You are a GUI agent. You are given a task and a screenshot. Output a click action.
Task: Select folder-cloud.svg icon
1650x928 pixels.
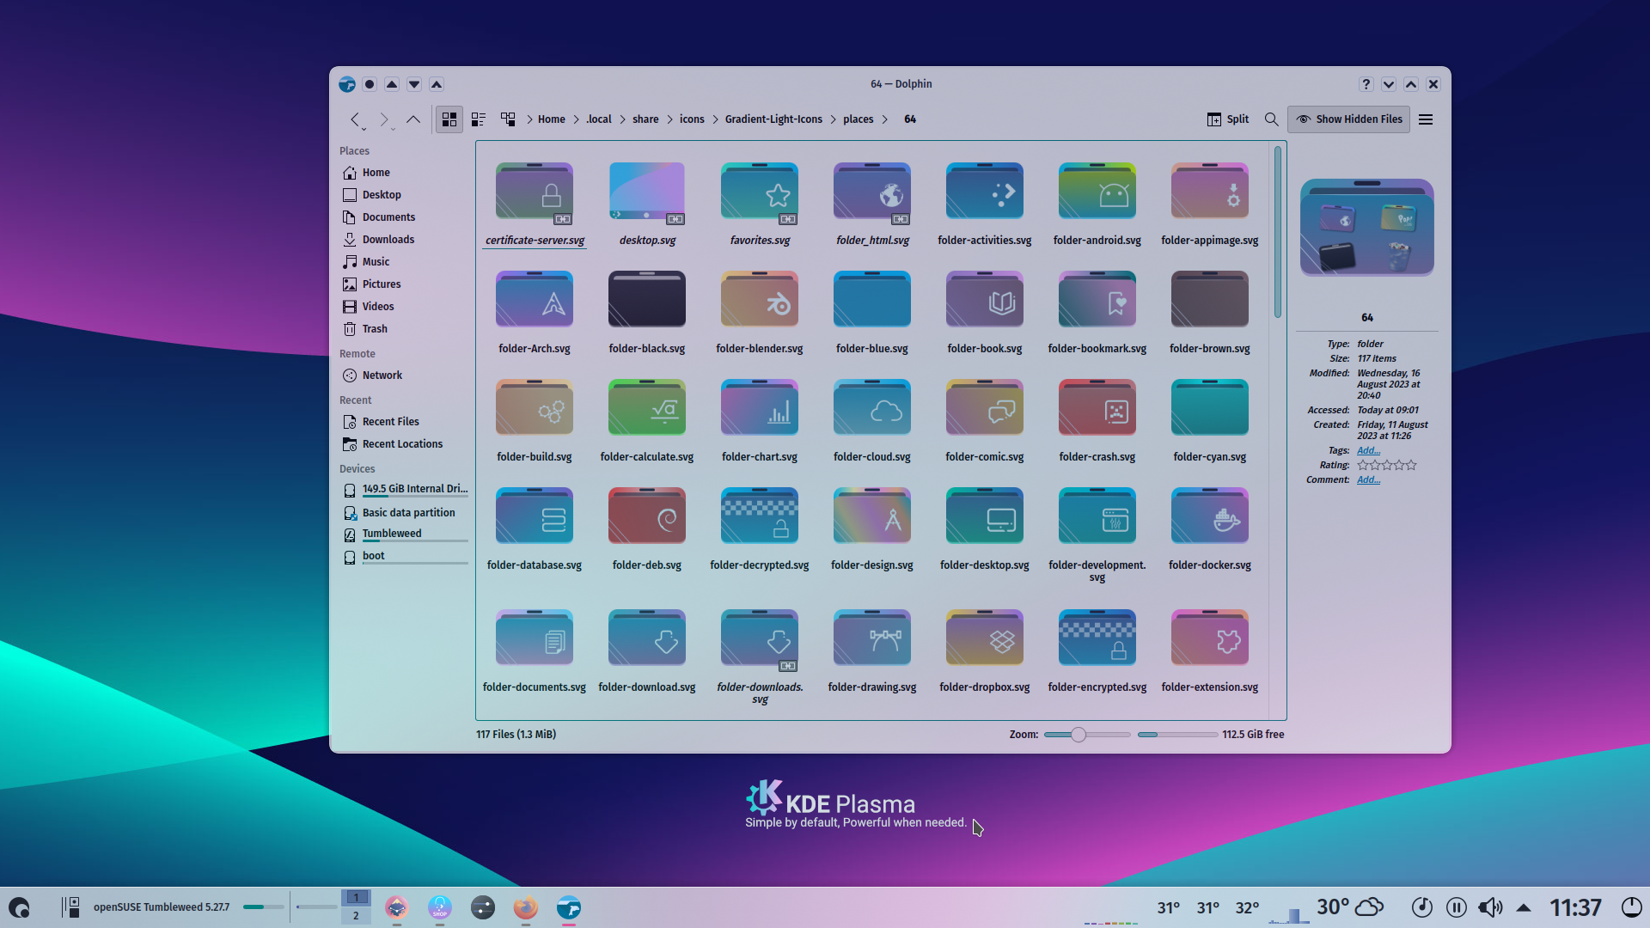click(x=872, y=408)
